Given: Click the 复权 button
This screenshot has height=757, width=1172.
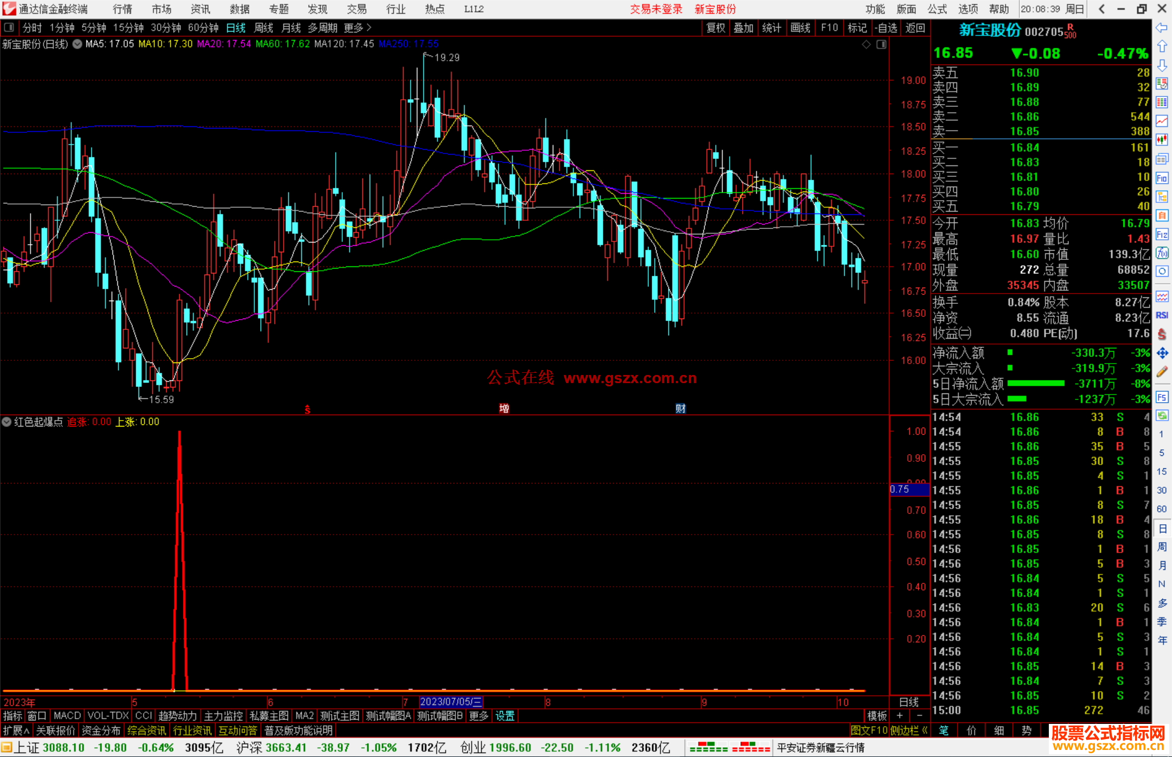Looking at the screenshot, I should pyautogui.click(x=716, y=28).
